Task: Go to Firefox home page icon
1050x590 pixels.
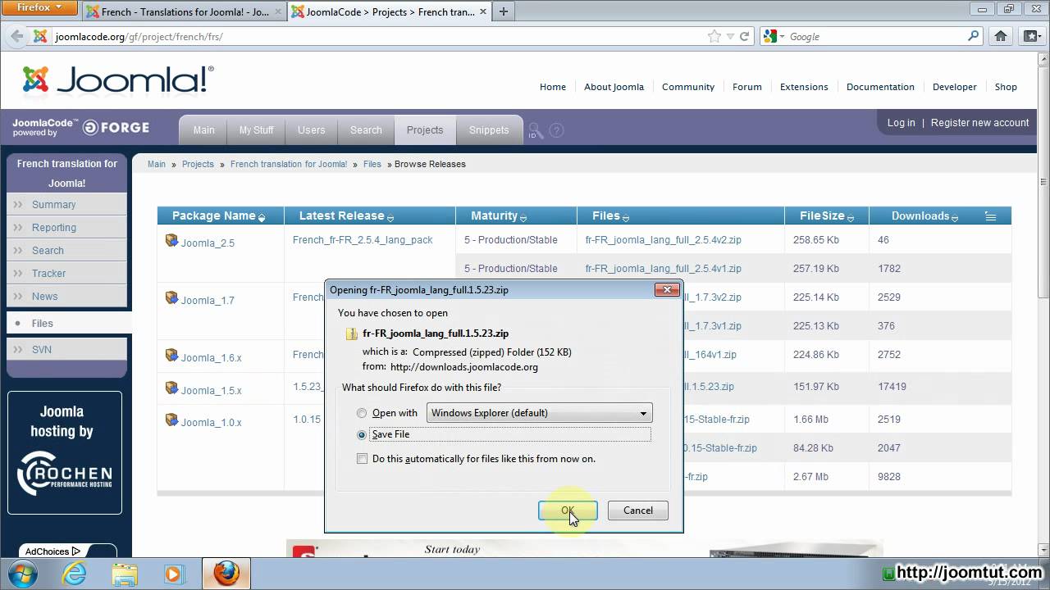Action: [1001, 36]
